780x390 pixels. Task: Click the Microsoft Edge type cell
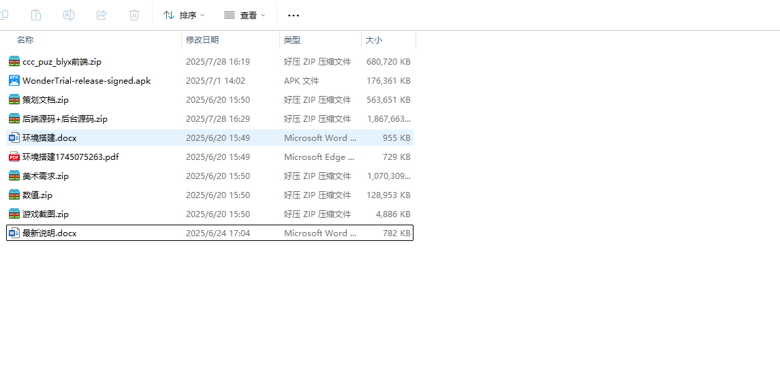click(x=319, y=157)
